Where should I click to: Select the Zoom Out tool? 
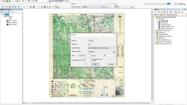(x=5, y=7)
